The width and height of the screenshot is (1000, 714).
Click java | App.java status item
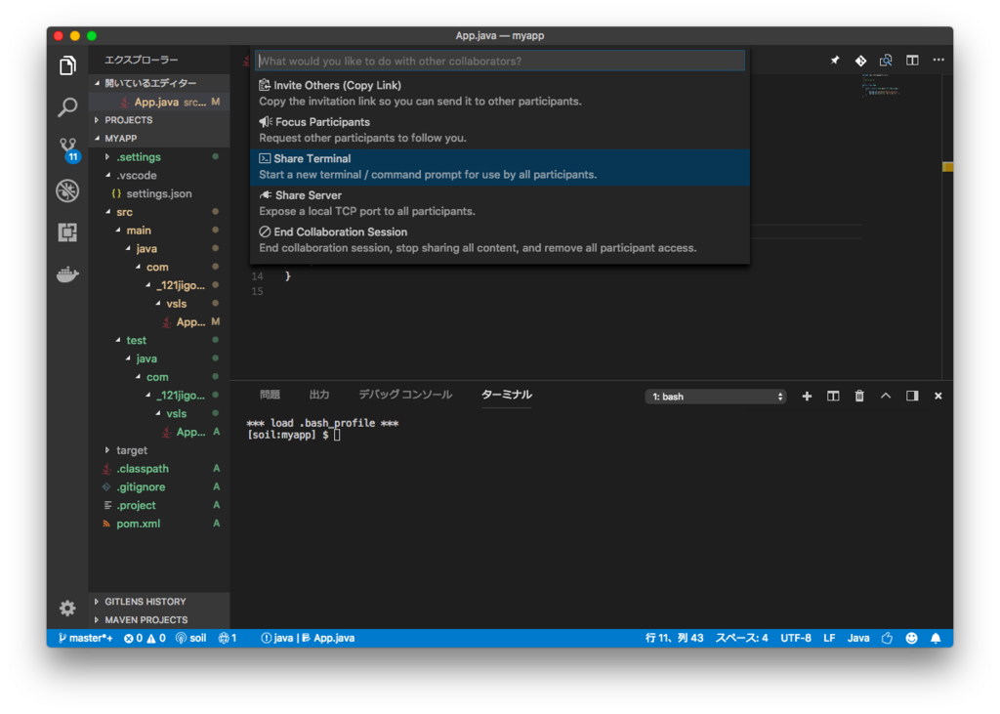(x=308, y=638)
